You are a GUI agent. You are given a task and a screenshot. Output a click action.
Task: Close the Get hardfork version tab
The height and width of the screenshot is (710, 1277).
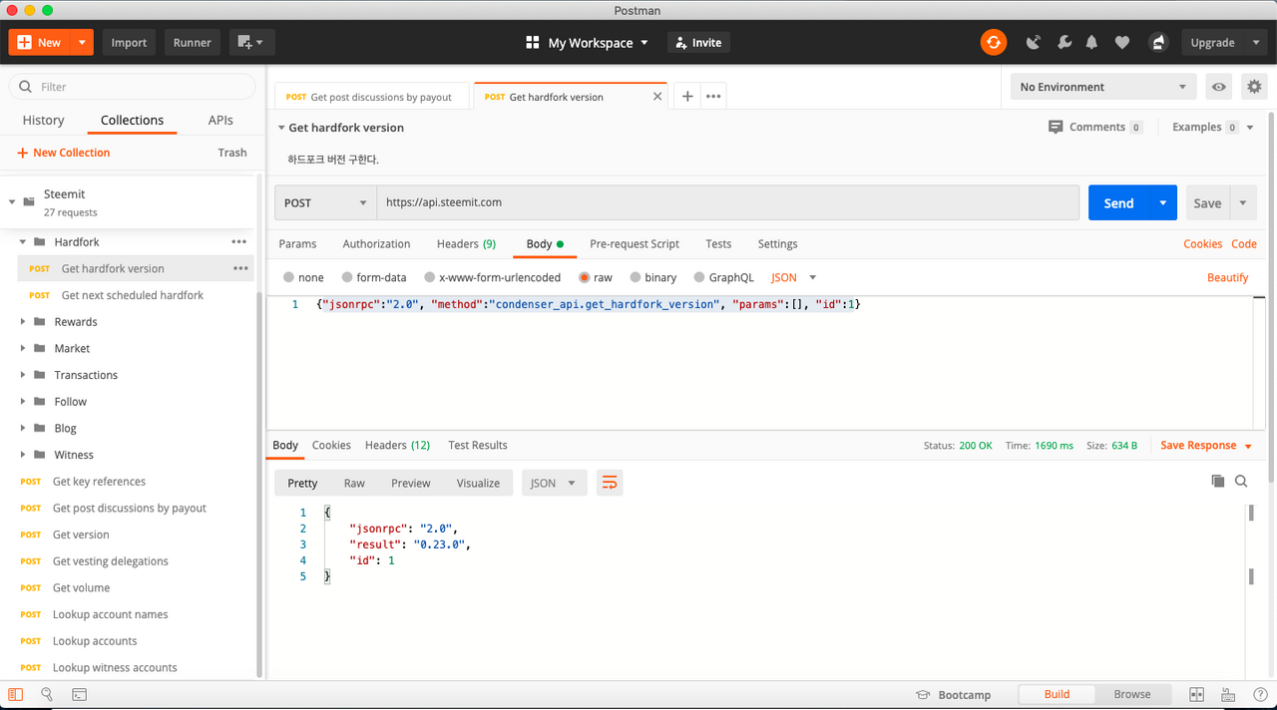pyautogui.click(x=657, y=97)
